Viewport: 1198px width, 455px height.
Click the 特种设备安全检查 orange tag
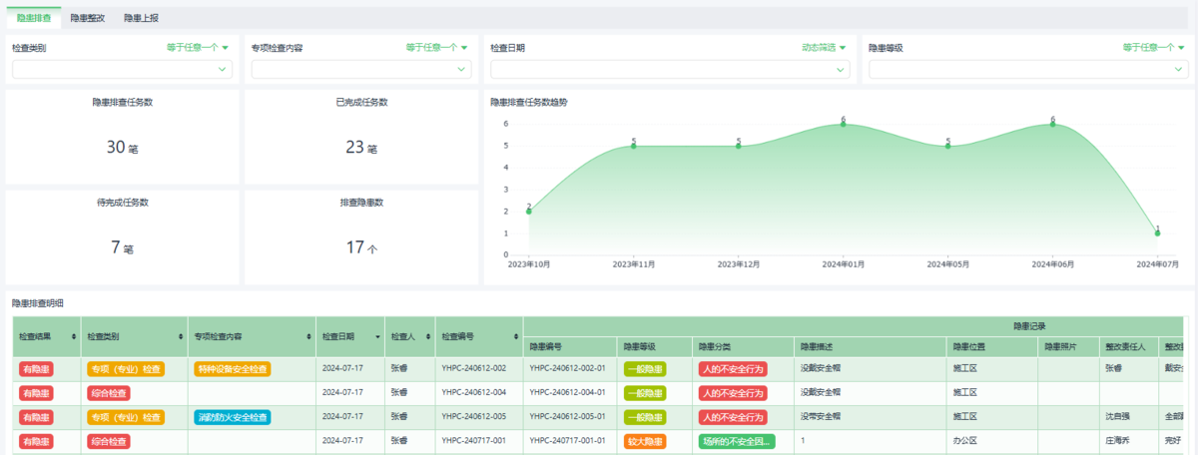click(232, 368)
